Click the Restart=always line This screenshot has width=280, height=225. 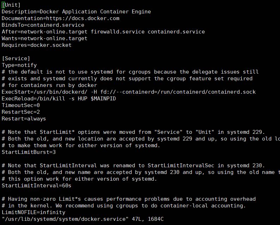point(24,119)
